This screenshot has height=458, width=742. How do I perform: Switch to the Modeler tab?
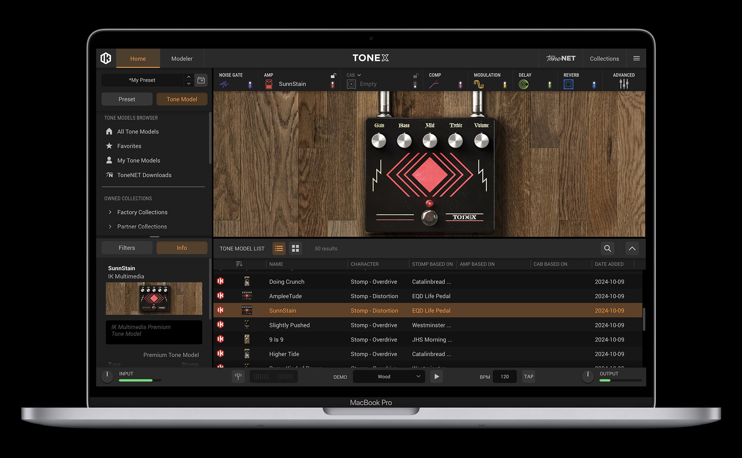(181, 58)
